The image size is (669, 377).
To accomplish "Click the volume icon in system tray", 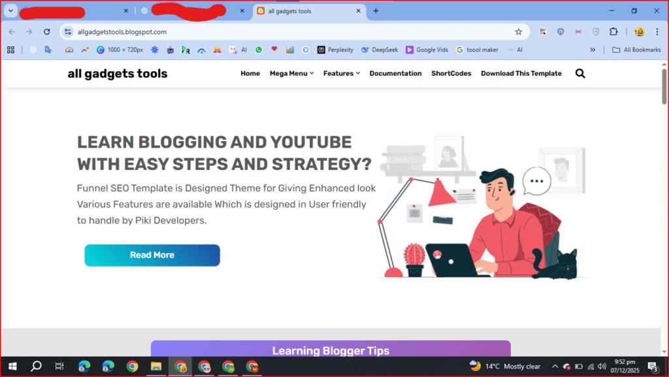I will tap(601, 366).
